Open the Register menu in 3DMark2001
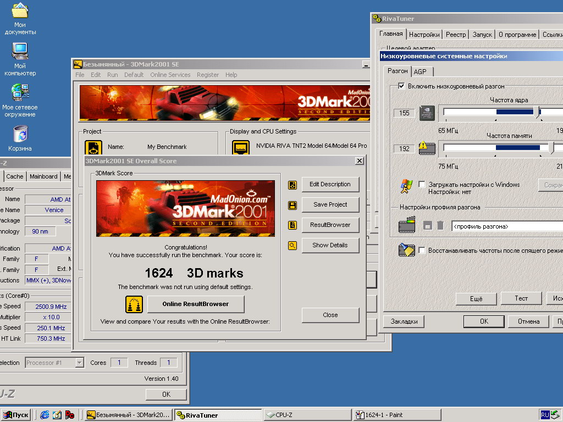 (x=207, y=75)
